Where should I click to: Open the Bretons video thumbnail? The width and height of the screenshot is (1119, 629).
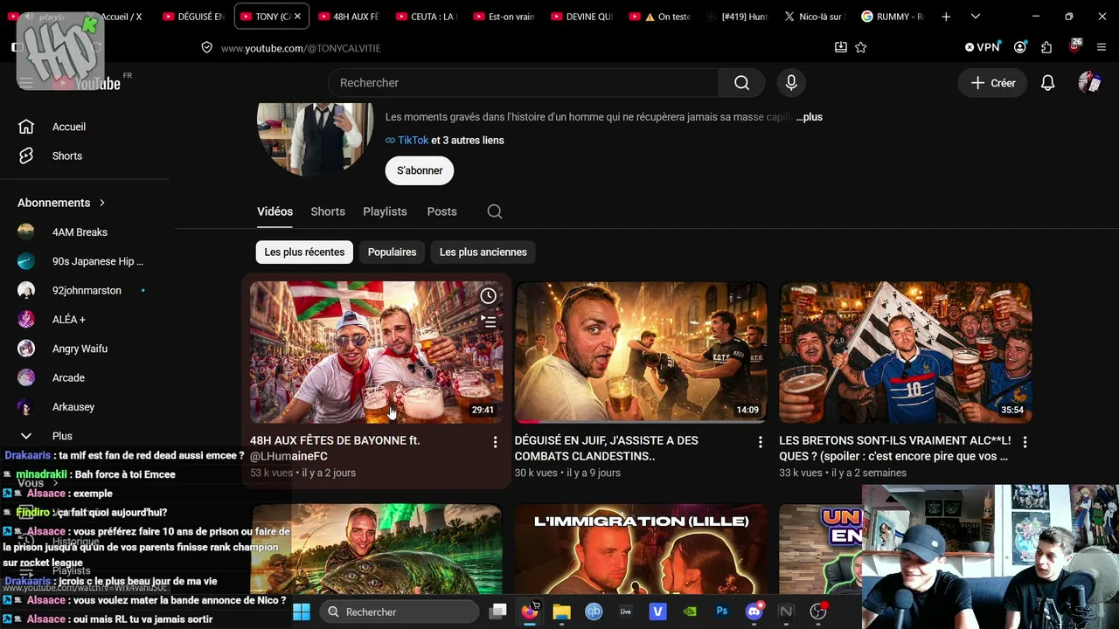906,353
